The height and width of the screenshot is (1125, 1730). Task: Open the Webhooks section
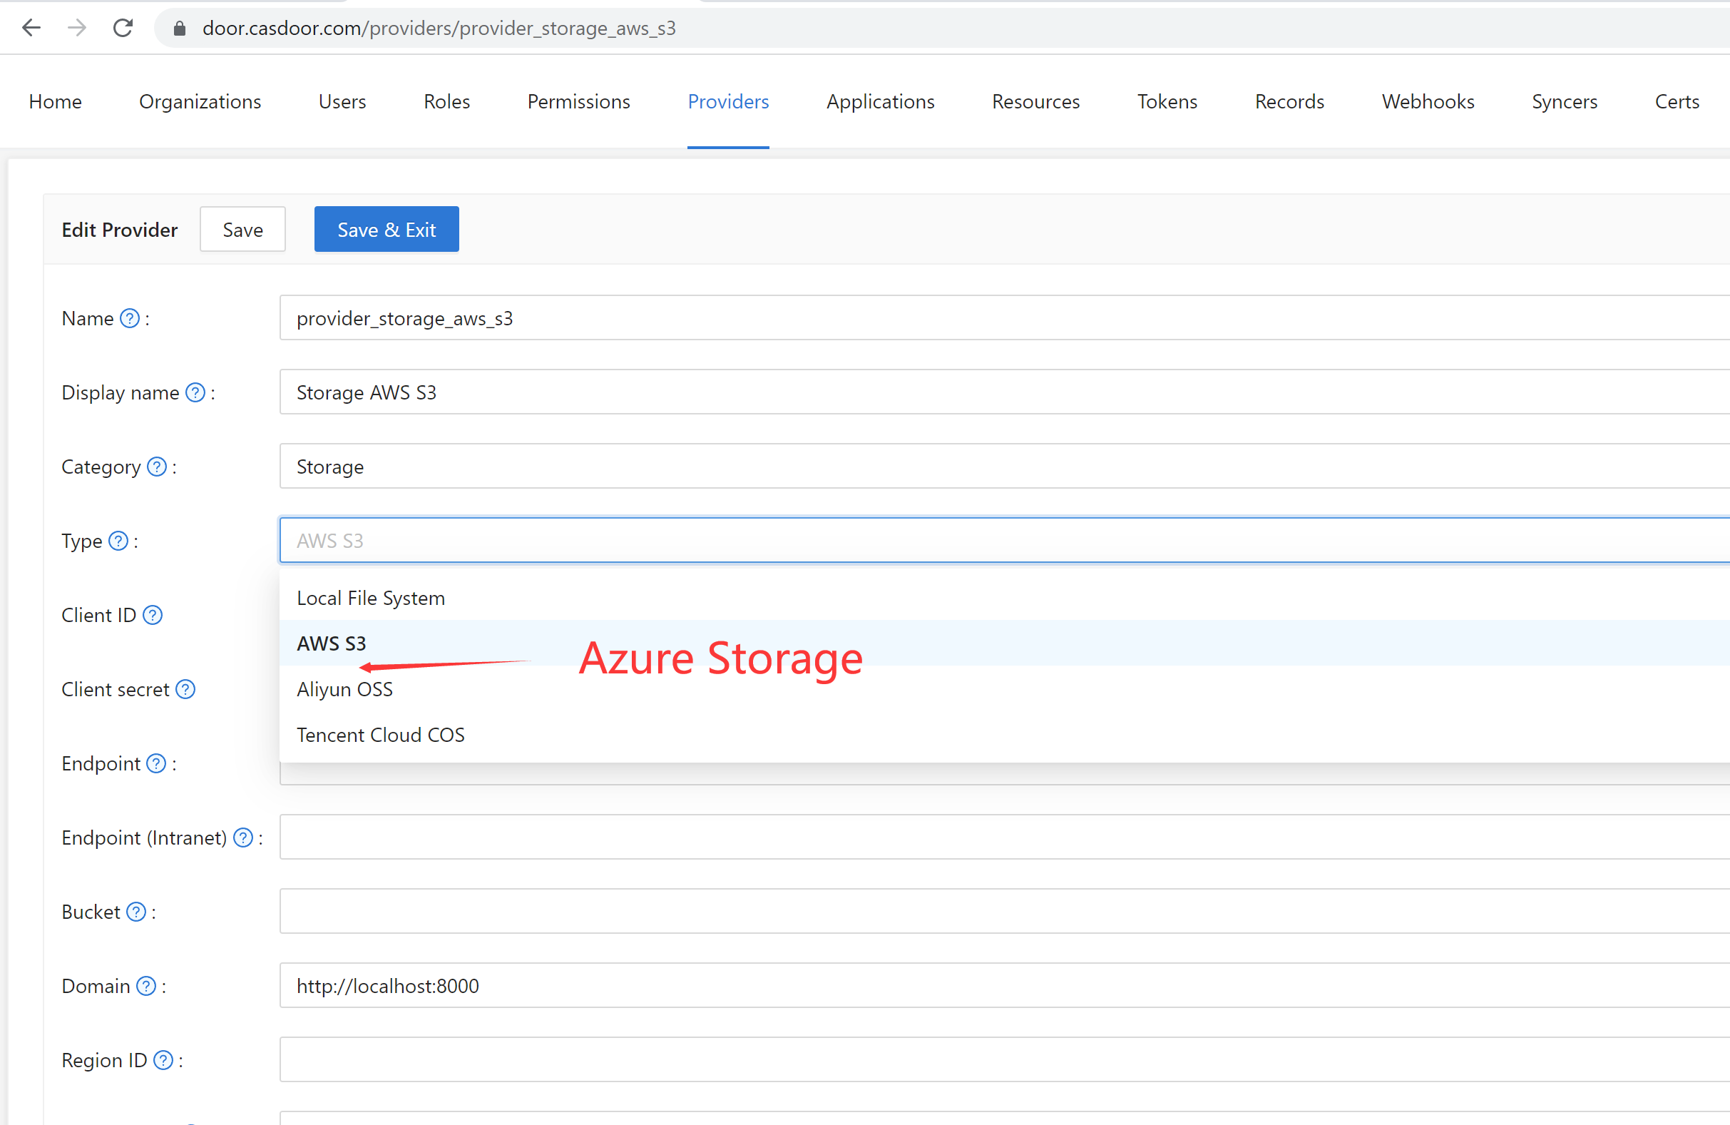(1427, 101)
